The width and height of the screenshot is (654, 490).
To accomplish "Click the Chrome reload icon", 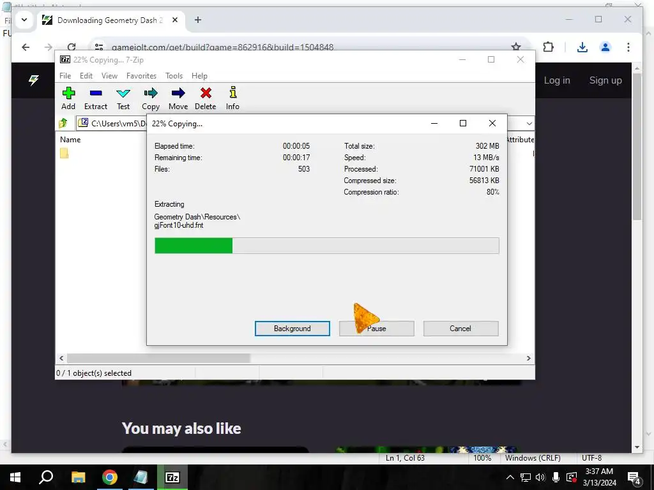I will (72, 47).
